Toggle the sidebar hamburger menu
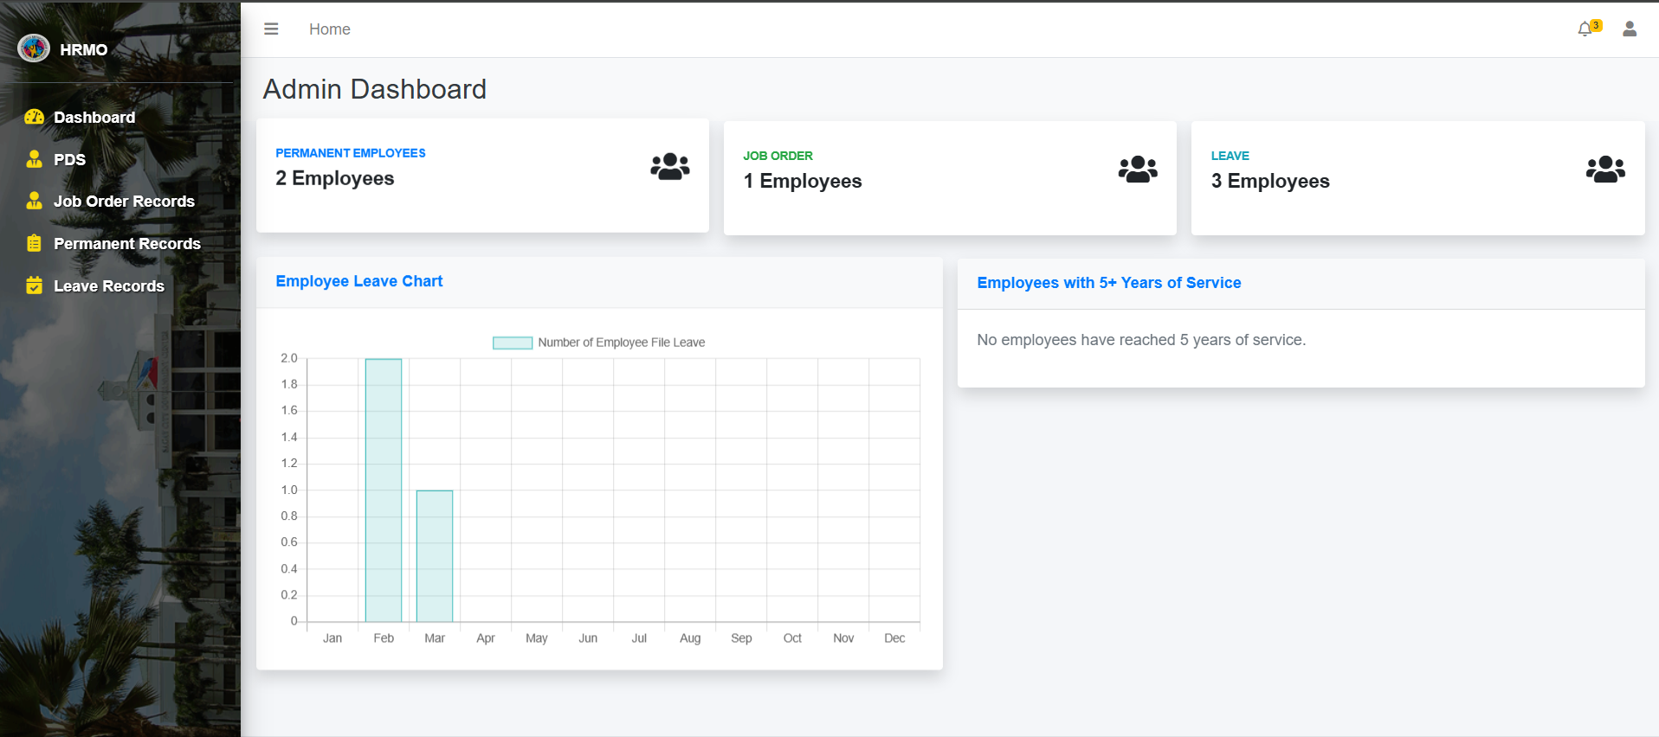The height and width of the screenshot is (737, 1659). coord(271,29)
